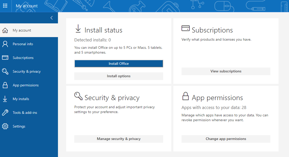Go to Subscriptions in the sidebar
The height and width of the screenshot is (157, 289).
[29, 58]
